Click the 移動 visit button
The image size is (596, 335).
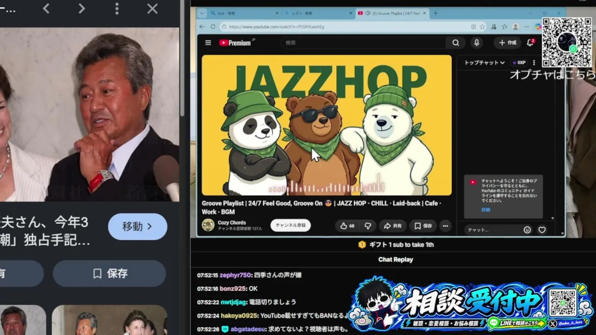[x=137, y=227]
